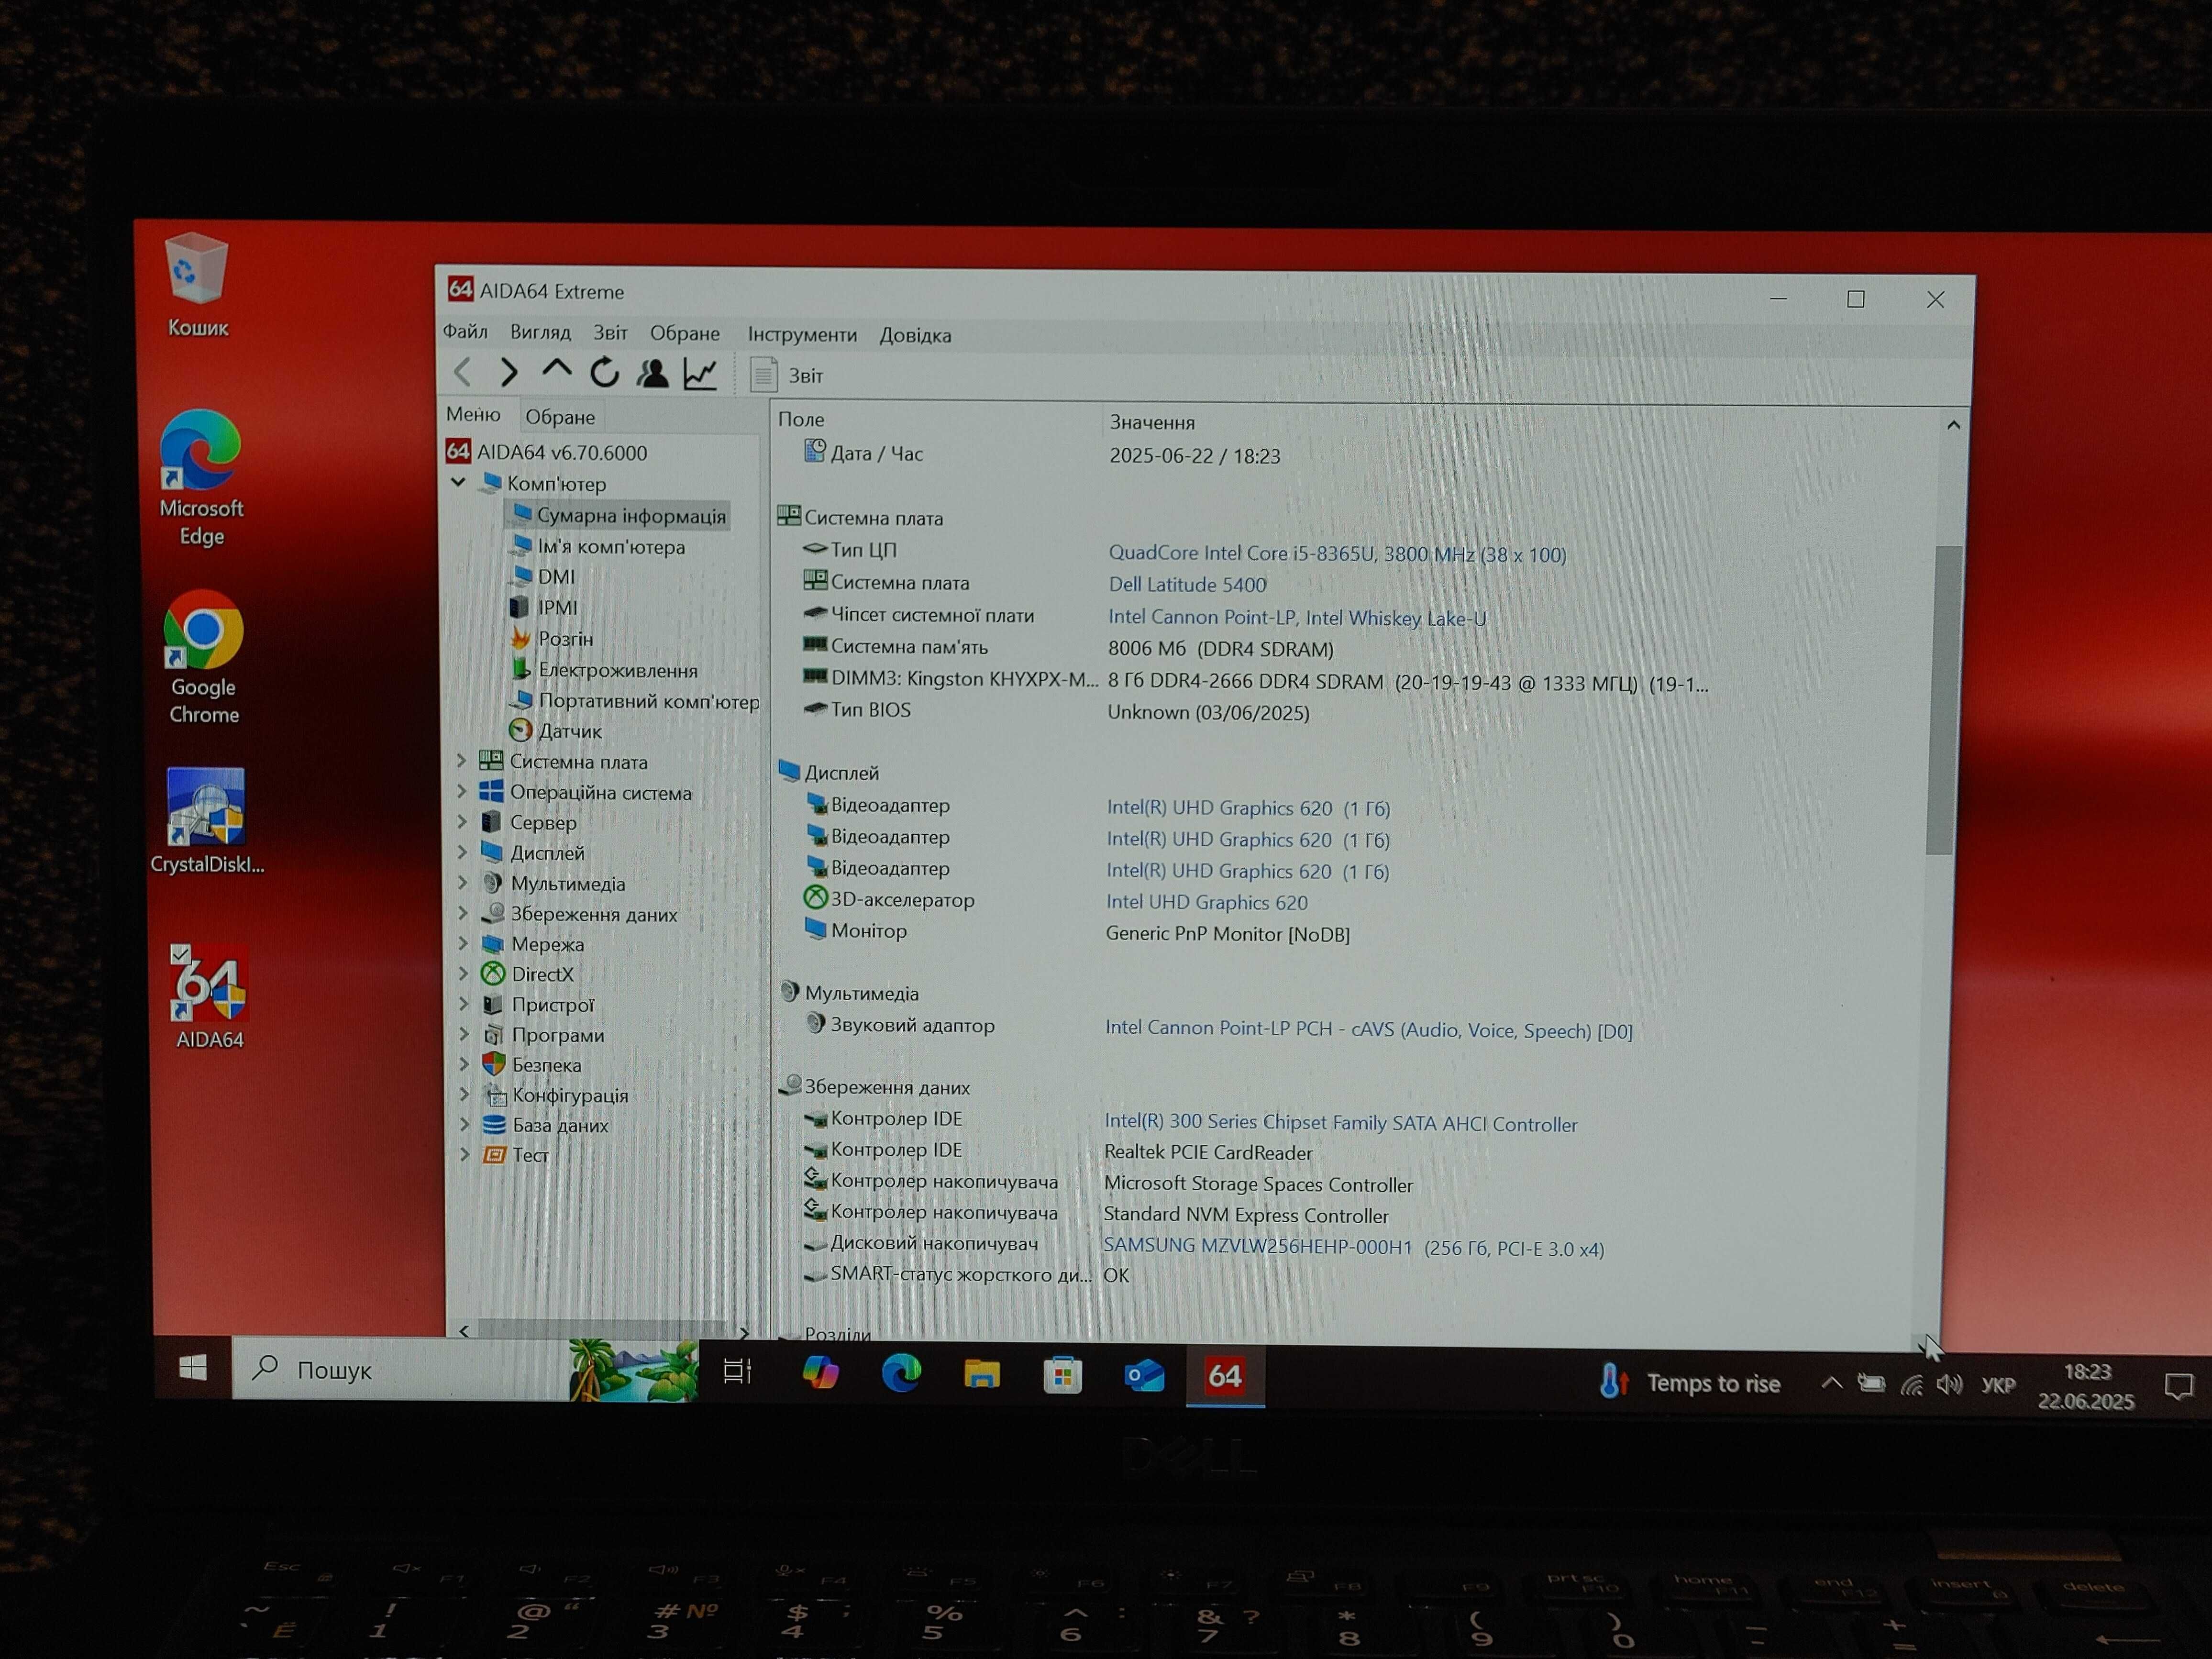The image size is (2212, 1659).
Task: Open the Windows Start button
Action: pyautogui.click(x=193, y=1367)
